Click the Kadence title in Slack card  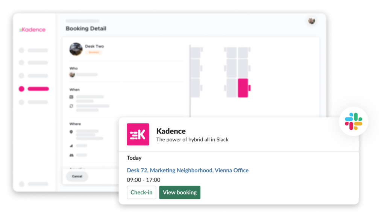pyautogui.click(x=171, y=131)
